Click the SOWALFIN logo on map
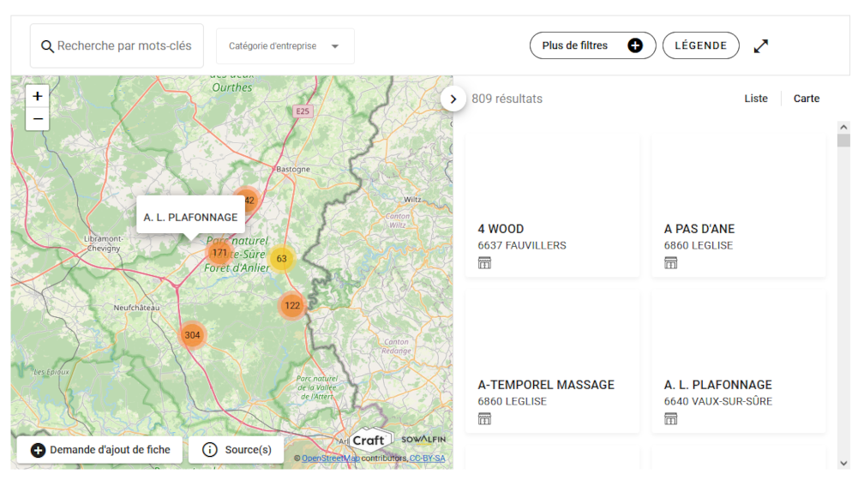This screenshot has width=864, height=486. [423, 439]
